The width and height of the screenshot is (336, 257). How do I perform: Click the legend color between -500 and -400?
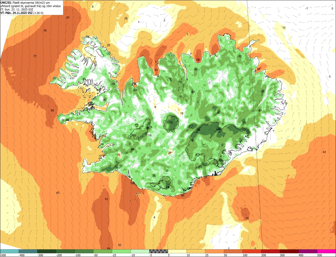click(9, 251)
